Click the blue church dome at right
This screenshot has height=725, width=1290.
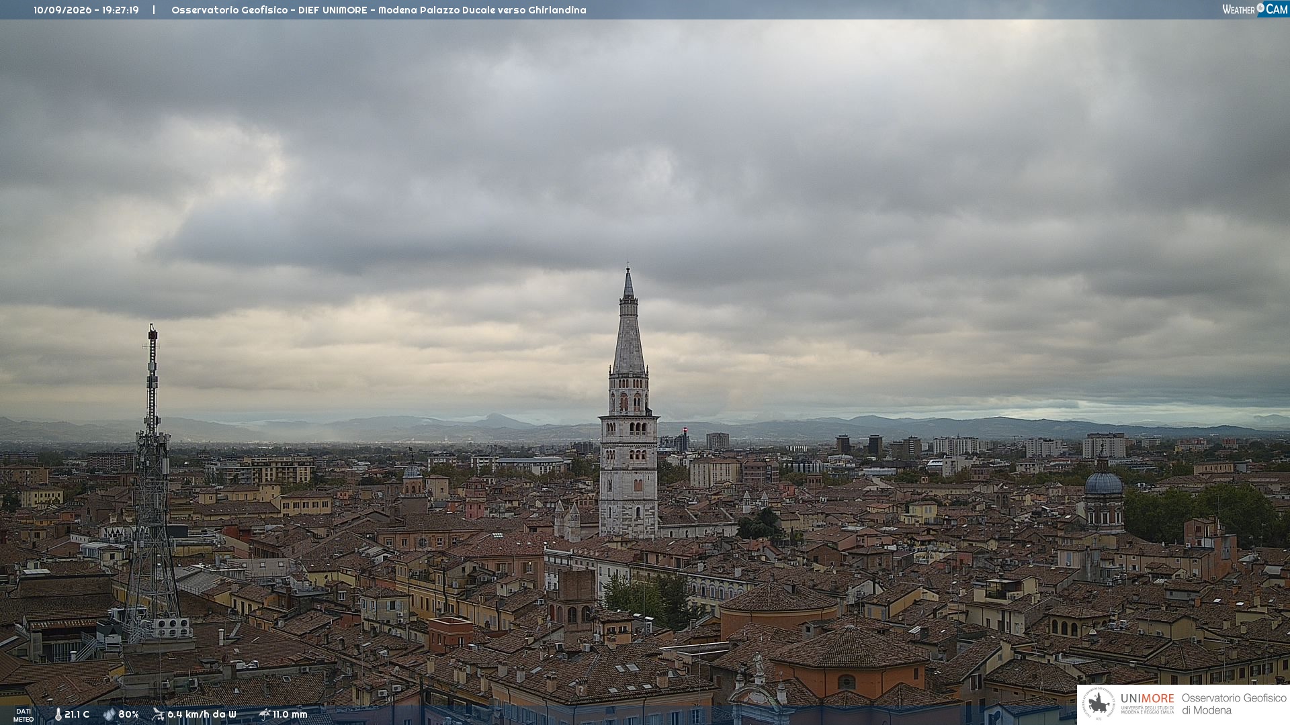[x=1103, y=482]
